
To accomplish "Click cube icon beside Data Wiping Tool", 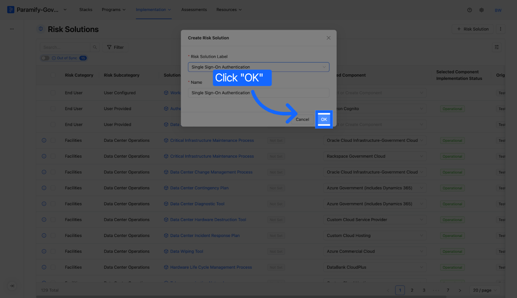I will point(166,251).
